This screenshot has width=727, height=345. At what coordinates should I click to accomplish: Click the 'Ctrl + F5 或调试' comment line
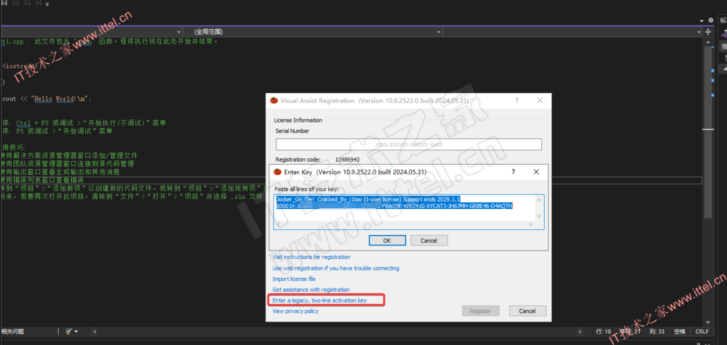[x=84, y=123]
